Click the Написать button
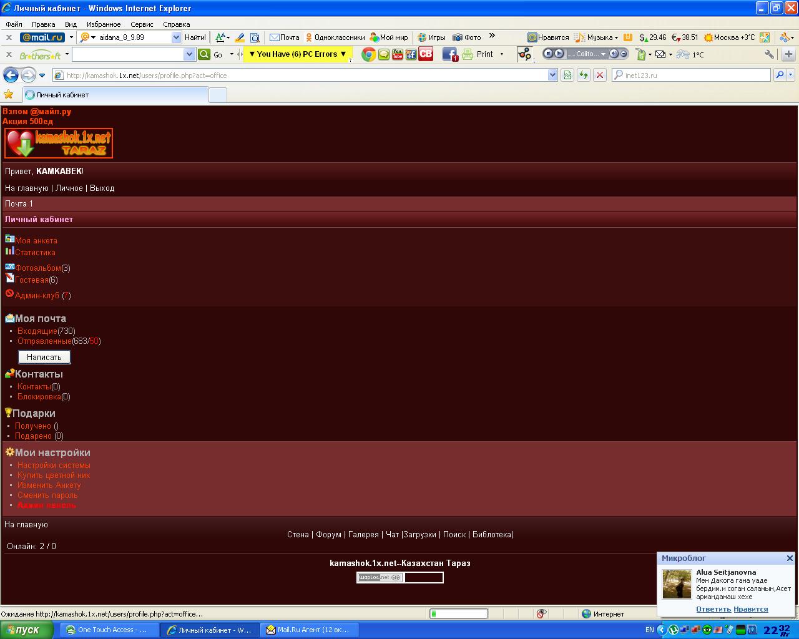 coord(44,357)
